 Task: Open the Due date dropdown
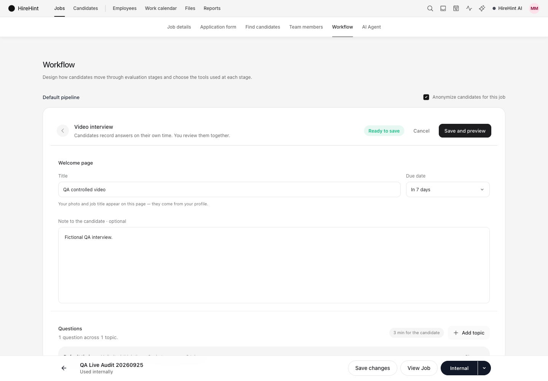(x=448, y=189)
